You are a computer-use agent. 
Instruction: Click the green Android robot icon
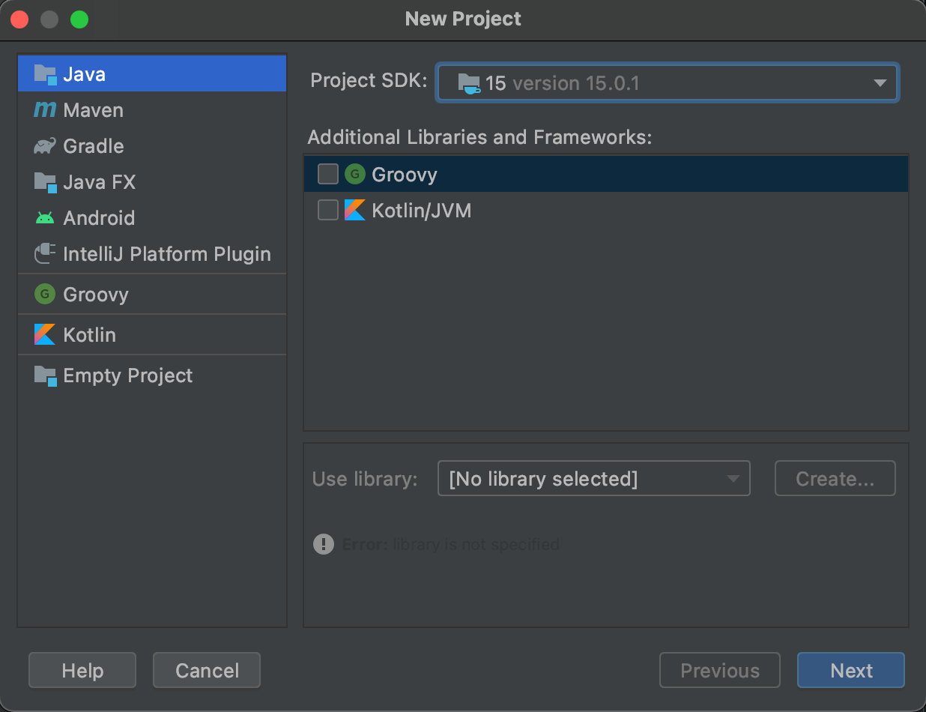(x=45, y=218)
